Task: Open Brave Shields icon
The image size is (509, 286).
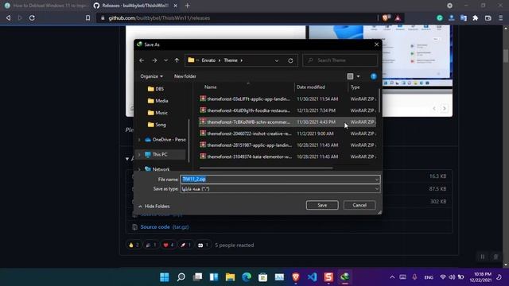Action: (386, 17)
